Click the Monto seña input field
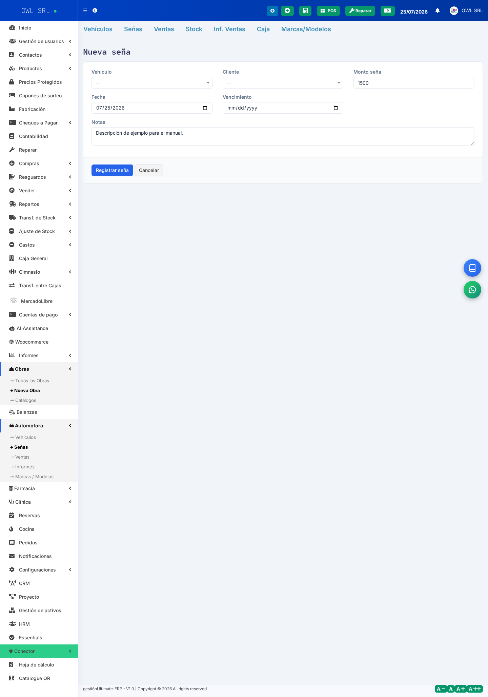The width and height of the screenshot is (488, 697). 414,83
